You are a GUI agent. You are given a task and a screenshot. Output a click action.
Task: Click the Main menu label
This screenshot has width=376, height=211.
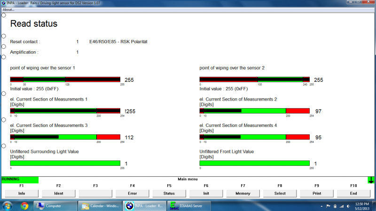(x=188, y=179)
